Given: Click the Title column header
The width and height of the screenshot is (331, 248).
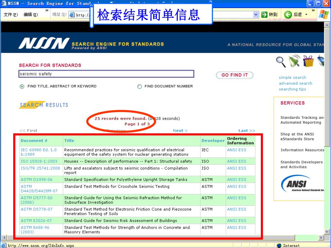Looking at the screenshot, I should 69,141.
